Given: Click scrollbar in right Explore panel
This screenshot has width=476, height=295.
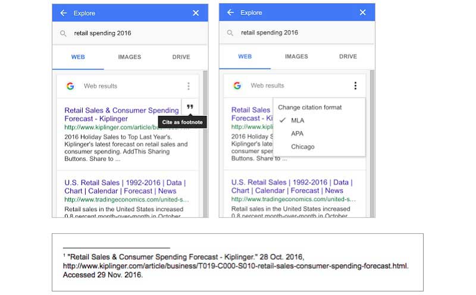Looking at the screenshot, I should pos(372,143).
